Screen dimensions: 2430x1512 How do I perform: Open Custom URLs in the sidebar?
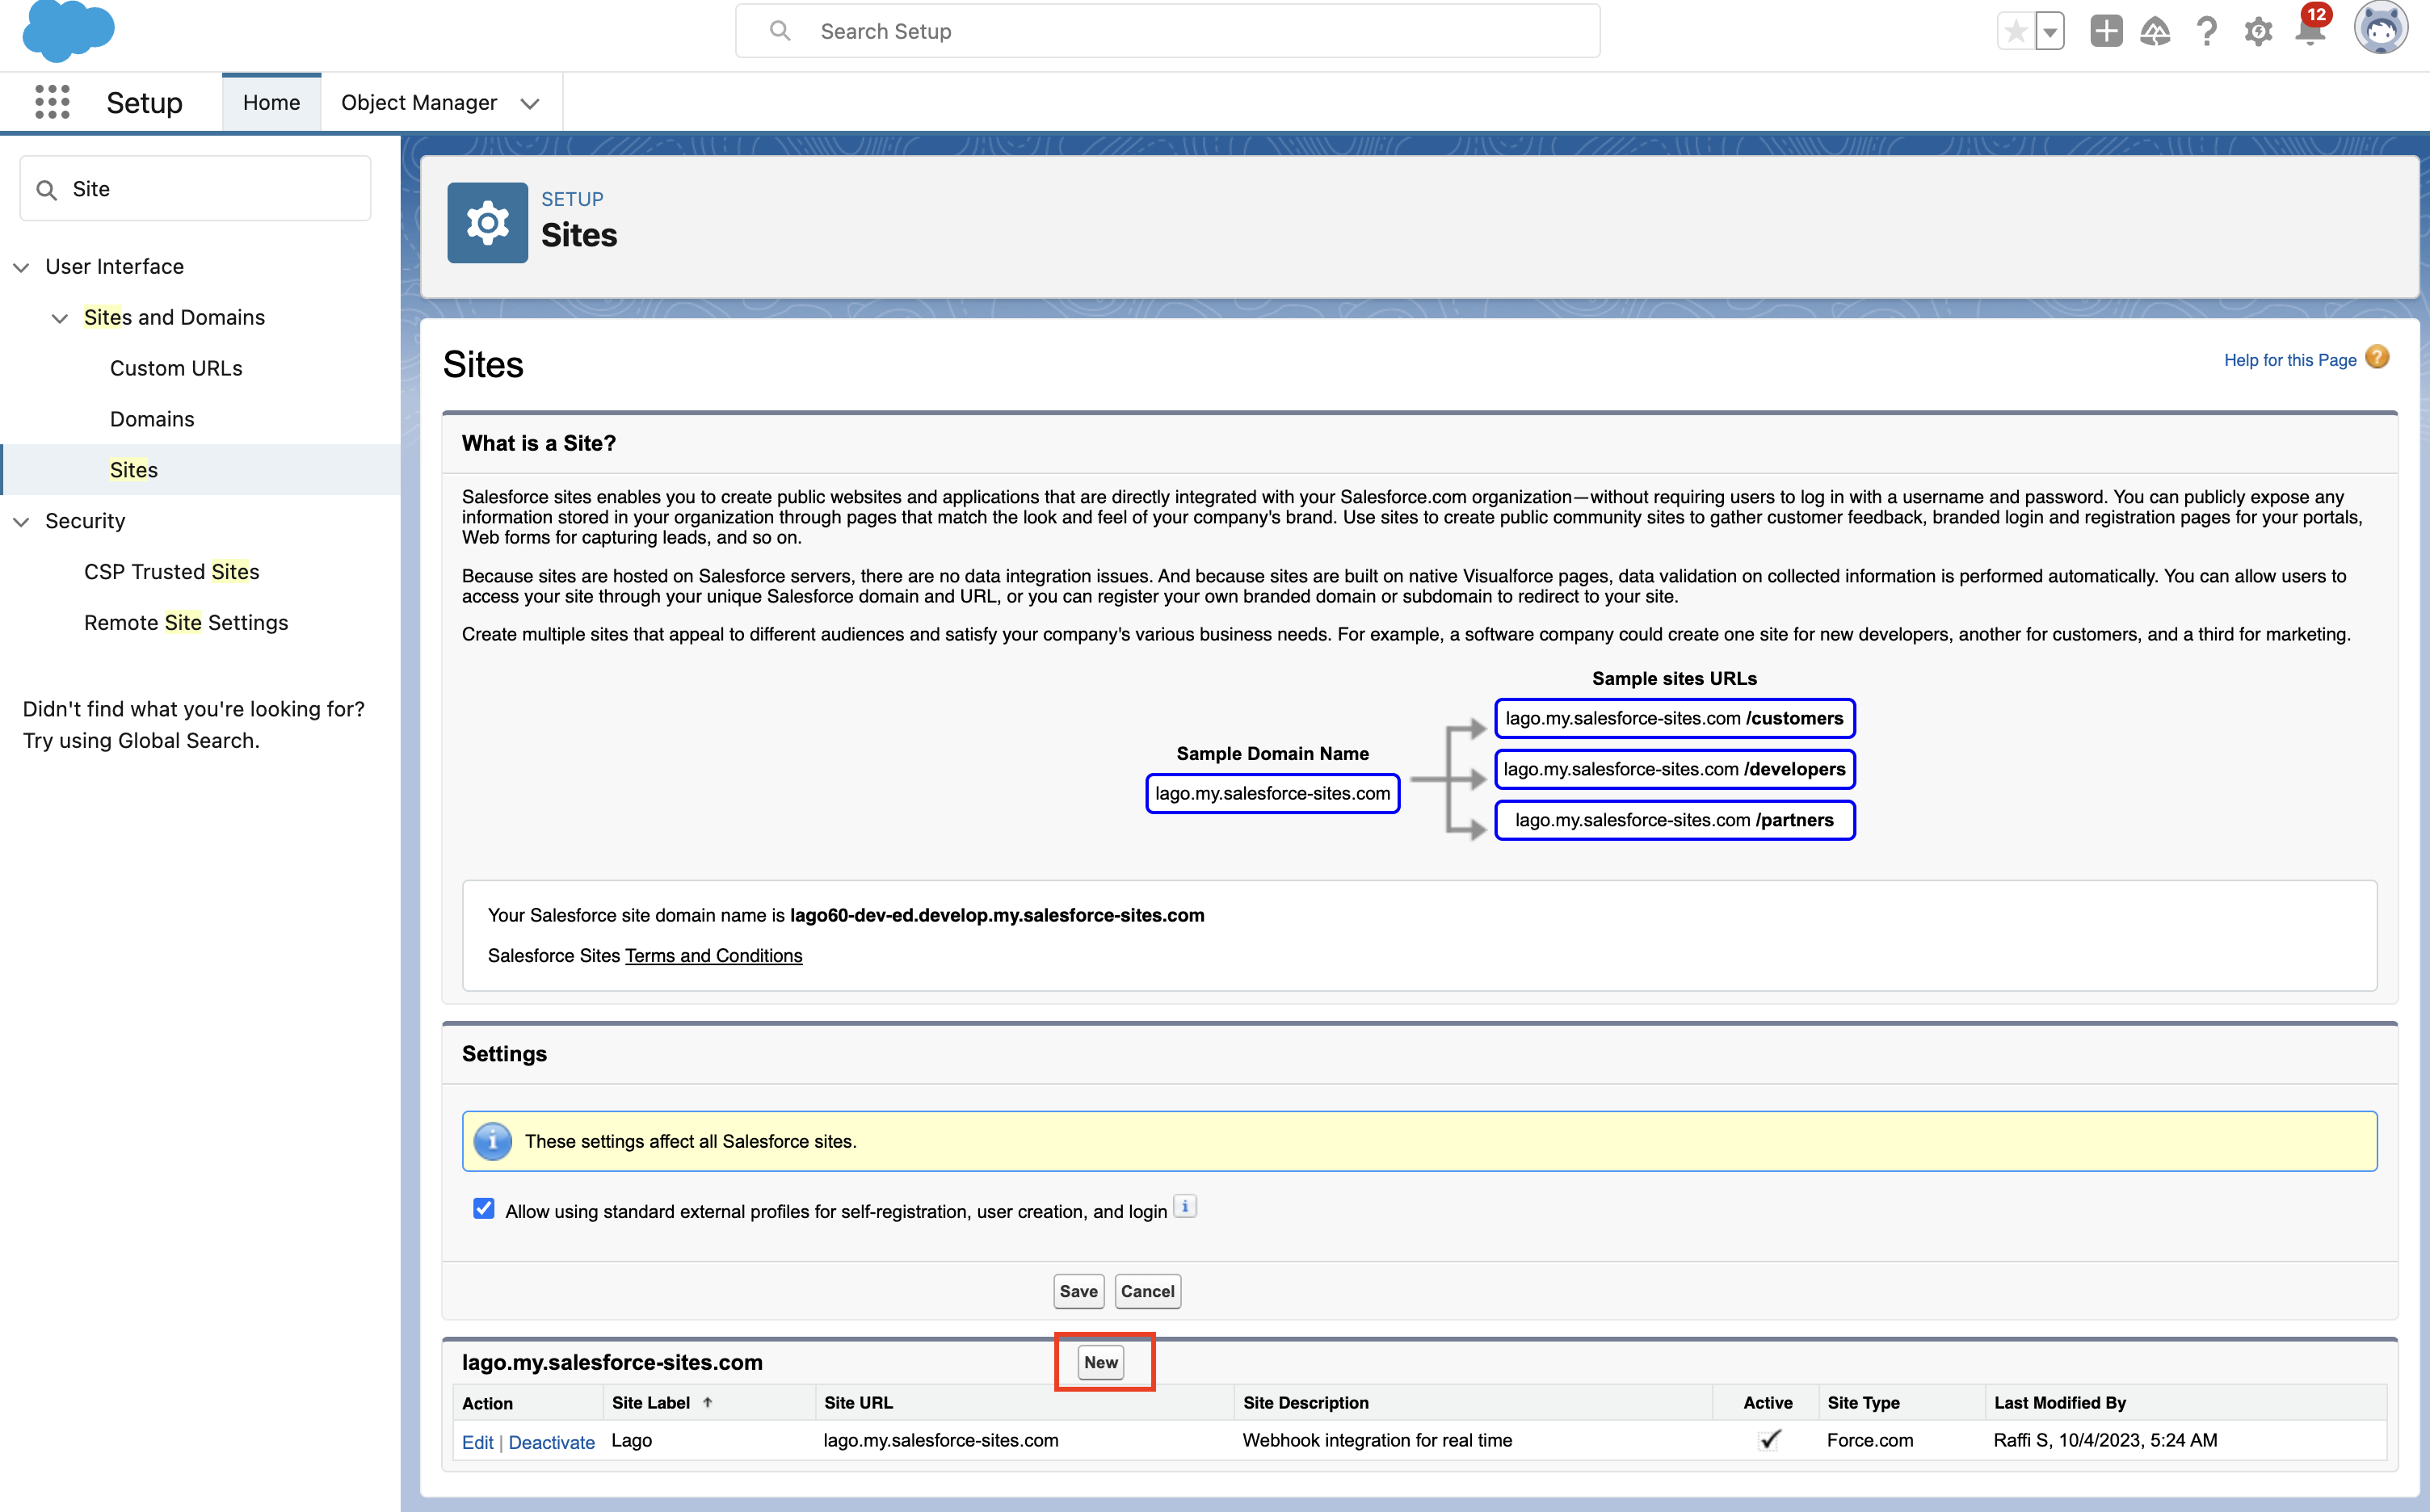coord(176,368)
